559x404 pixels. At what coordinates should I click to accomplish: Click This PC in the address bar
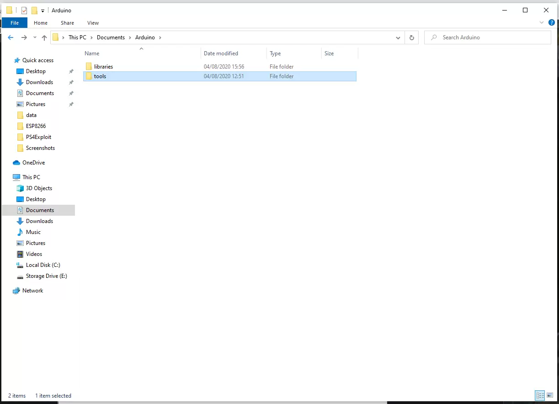pyautogui.click(x=77, y=37)
